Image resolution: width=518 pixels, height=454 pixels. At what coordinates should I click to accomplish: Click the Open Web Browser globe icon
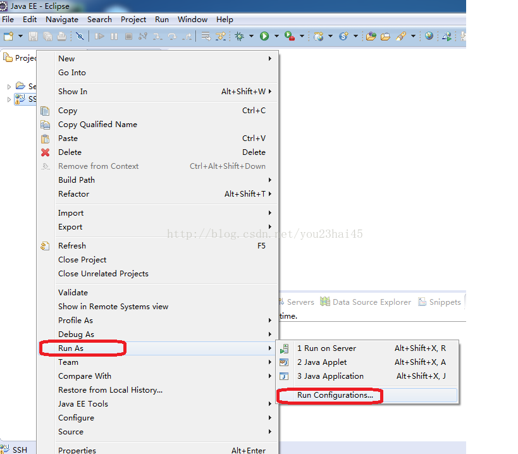click(429, 35)
